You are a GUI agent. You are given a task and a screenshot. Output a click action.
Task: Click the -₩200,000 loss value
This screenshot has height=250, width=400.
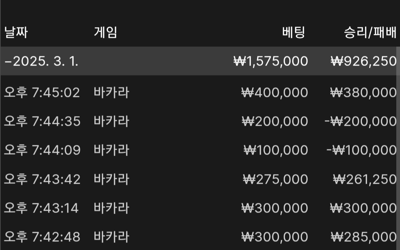pos(360,121)
